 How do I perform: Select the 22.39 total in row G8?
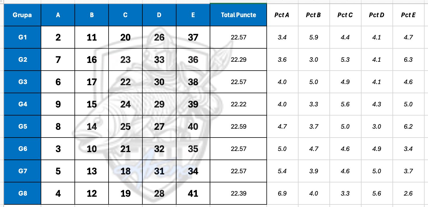tap(238, 193)
